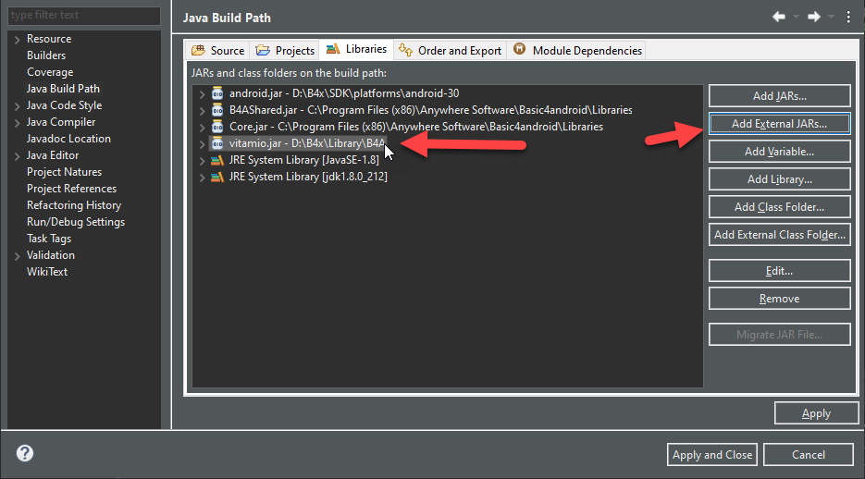Image resolution: width=865 pixels, height=479 pixels.
Task: Select Task Tags in sidebar
Action: [49, 239]
